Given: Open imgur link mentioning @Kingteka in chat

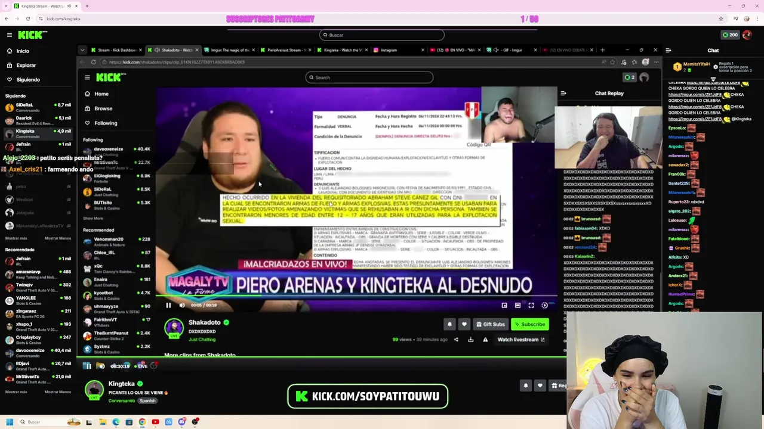Looking at the screenshot, I should pos(695,119).
